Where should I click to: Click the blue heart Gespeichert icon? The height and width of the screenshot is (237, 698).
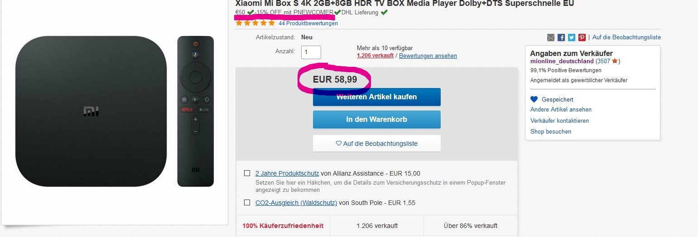click(x=534, y=99)
